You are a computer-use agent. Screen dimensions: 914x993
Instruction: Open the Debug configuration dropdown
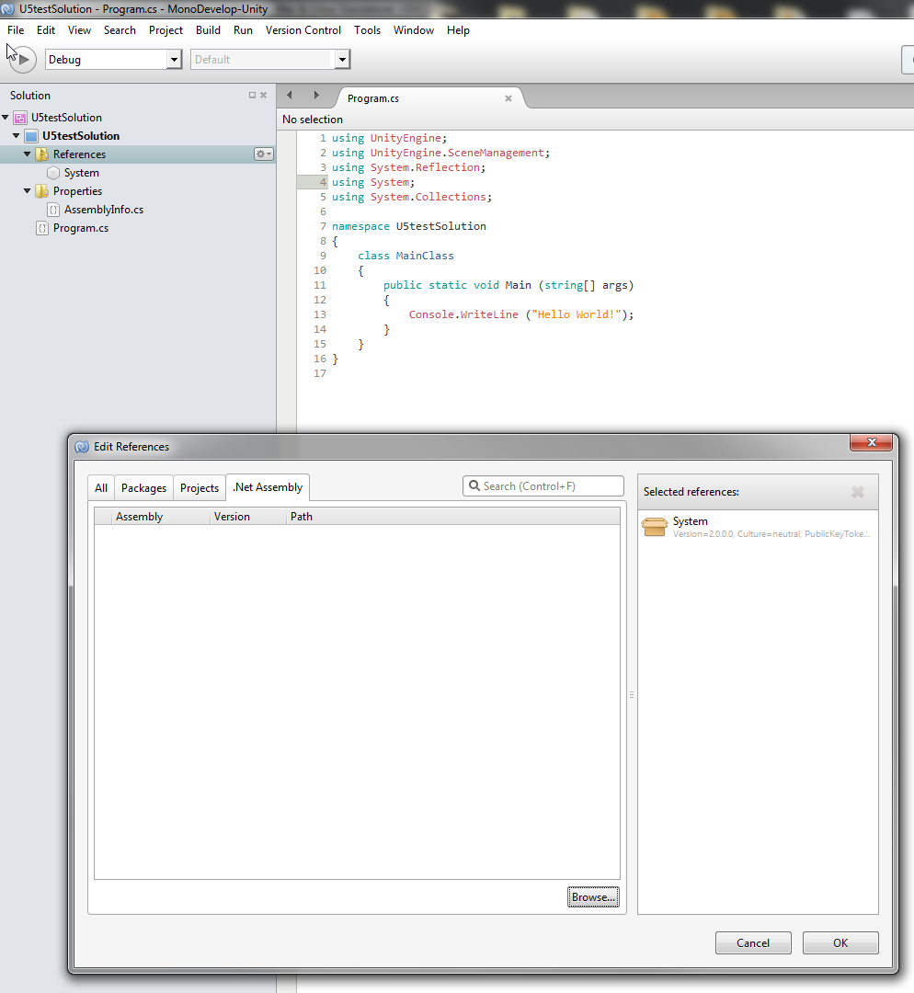click(x=174, y=58)
